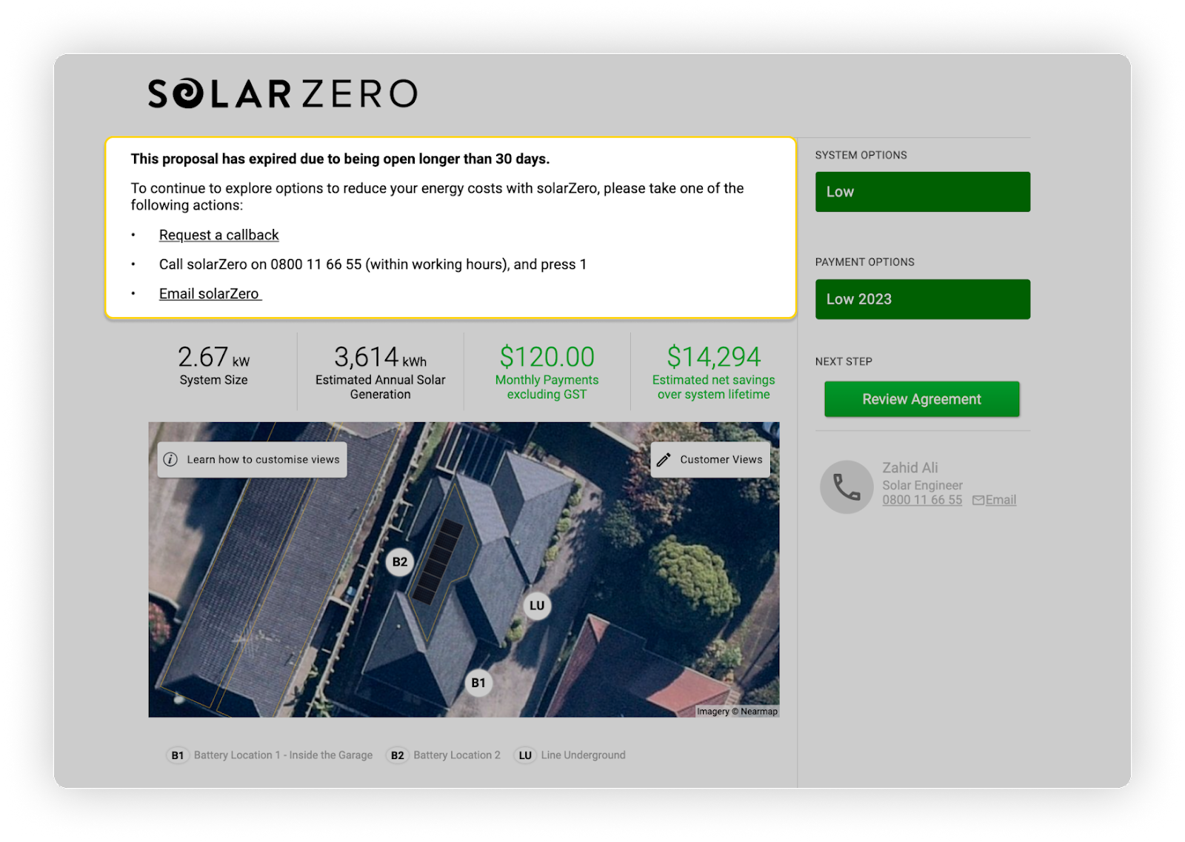Open the Request a callback link
Image resolution: width=1185 pixels, height=842 pixels.
point(218,235)
